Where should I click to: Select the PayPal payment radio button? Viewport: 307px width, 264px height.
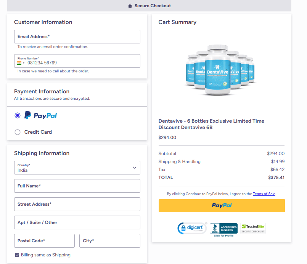[x=18, y=115]
